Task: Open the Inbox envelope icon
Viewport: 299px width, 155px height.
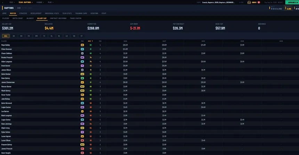Action: point(249,2)
